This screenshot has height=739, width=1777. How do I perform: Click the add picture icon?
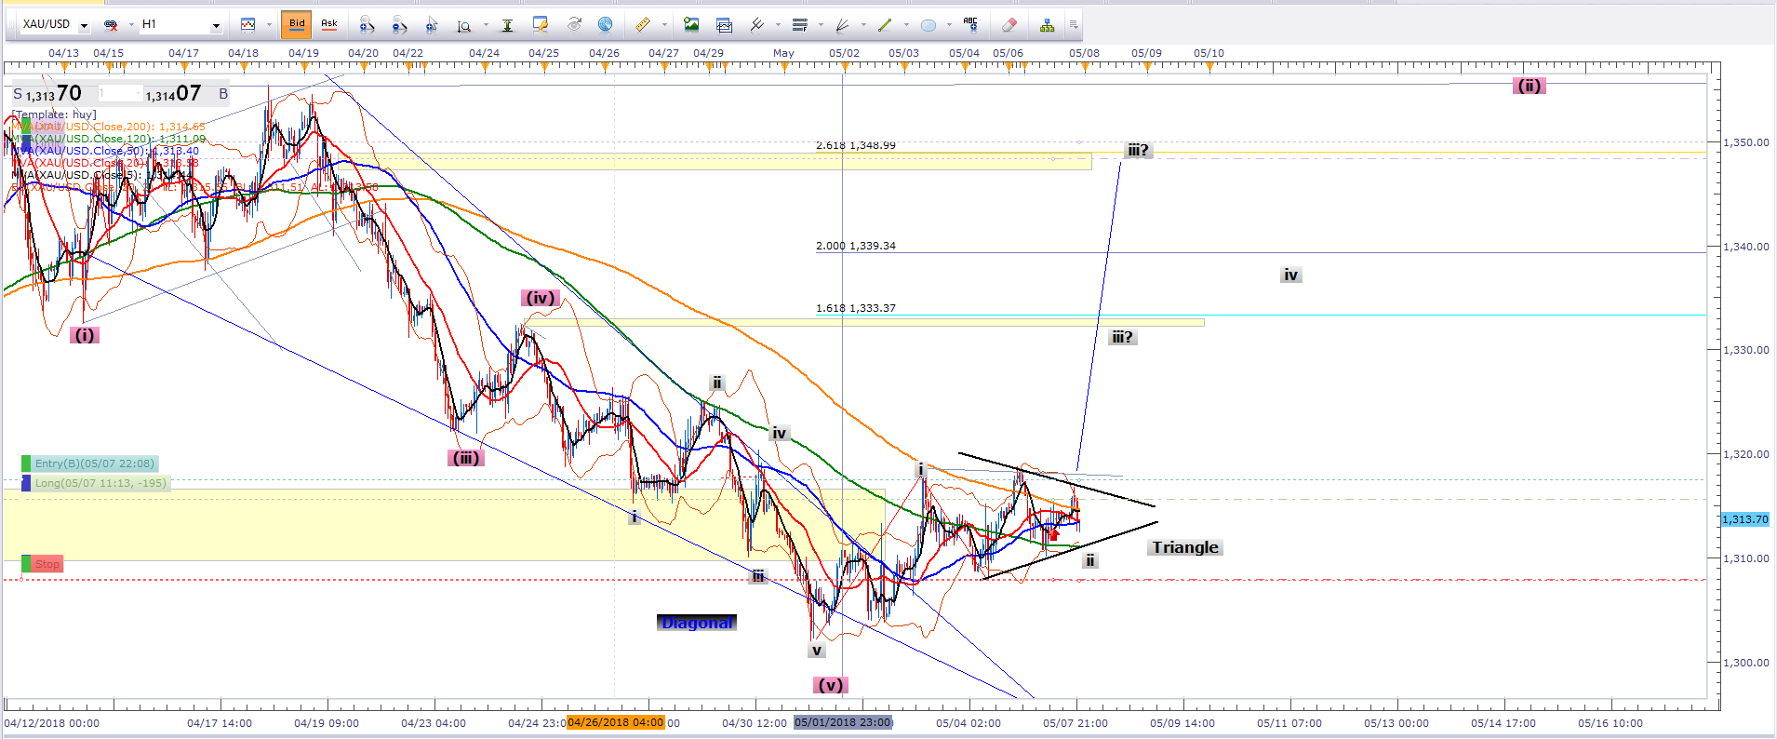pos(690,25)
